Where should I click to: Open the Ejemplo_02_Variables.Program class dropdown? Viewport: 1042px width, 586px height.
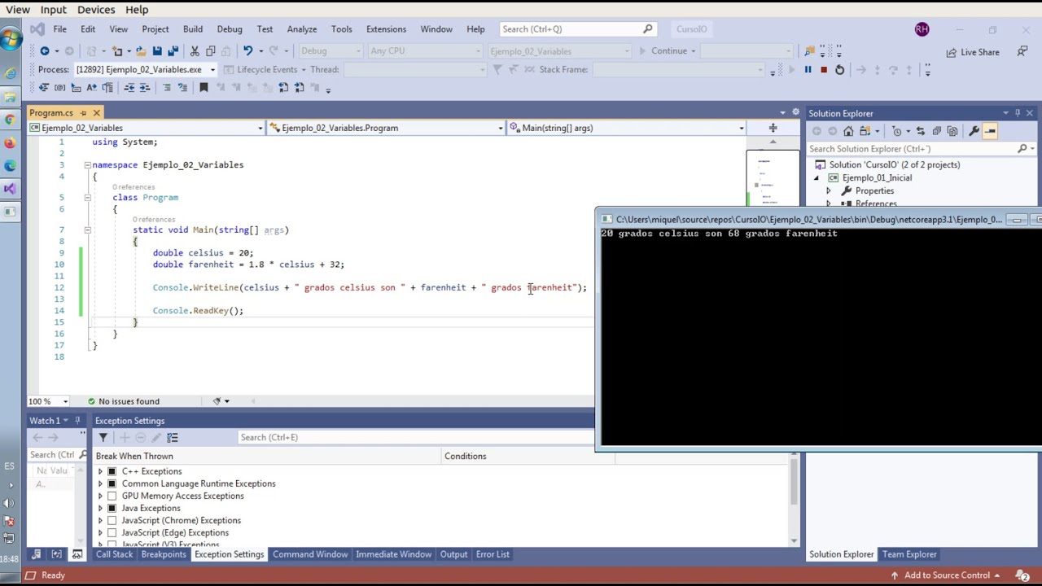(x=501, y=129)
